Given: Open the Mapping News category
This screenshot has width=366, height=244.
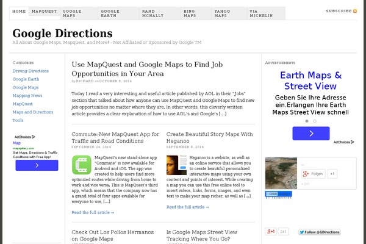Looking at the screenshot, I should 27,96.
